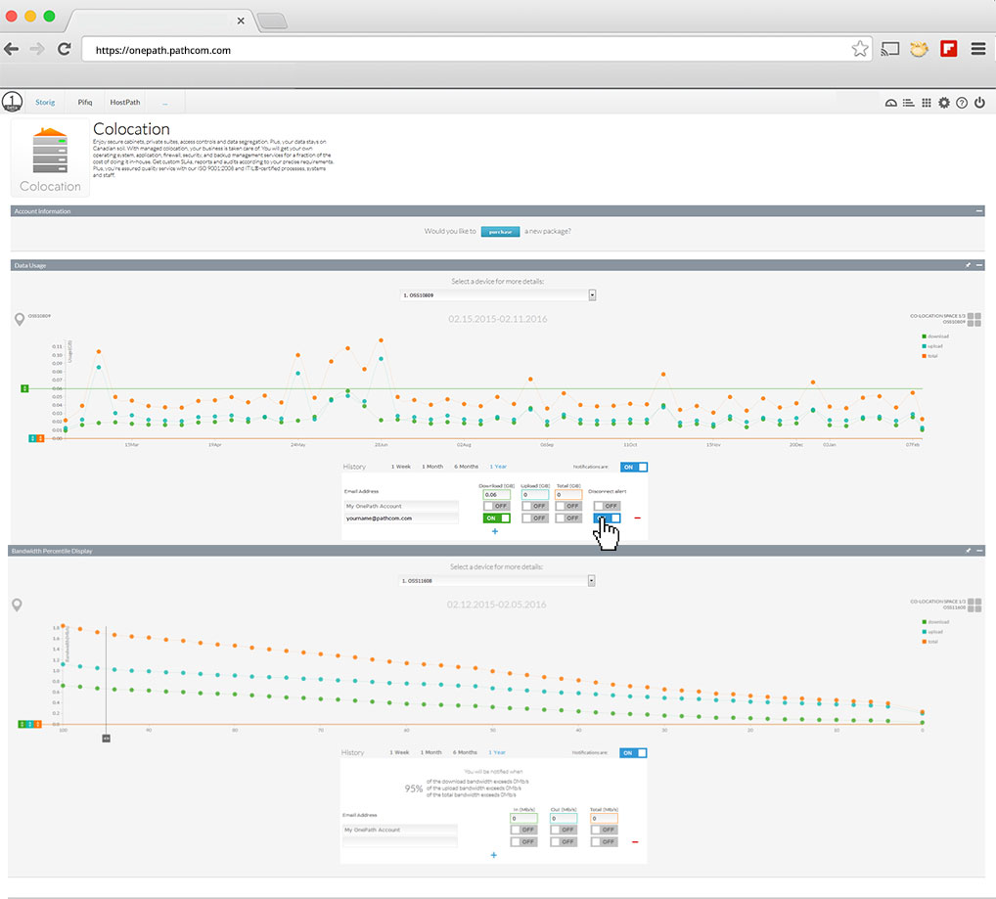Select 6 Months history in Data Usage
Image resolution: width=996 pixels, height=899 pixels.
pos(467,467)
